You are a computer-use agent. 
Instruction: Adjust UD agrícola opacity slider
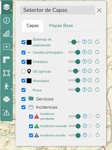(74, 71)
